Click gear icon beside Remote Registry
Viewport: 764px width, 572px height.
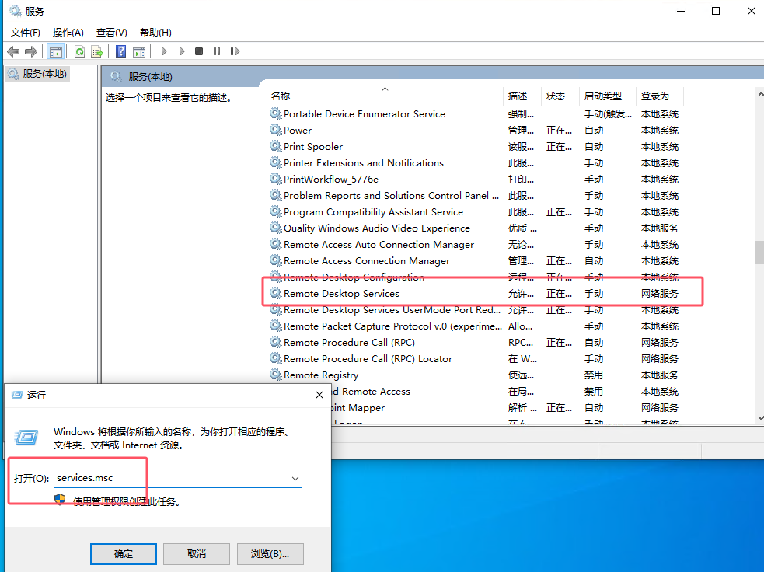coord(276,375)
